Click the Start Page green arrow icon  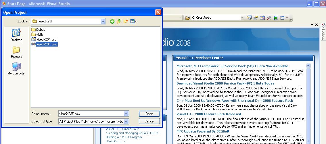276,18
